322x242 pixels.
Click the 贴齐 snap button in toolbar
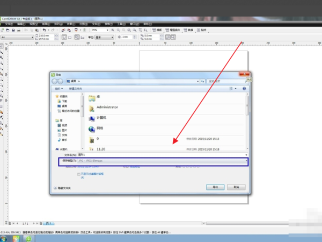click(x=201, y=30)
